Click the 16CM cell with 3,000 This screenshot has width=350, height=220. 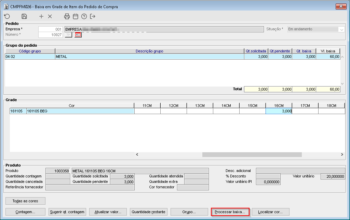(x=279, y=111)
